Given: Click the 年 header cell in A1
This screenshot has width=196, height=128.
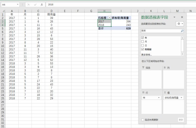Looking at the screenshot, I should (x=12, y=14).
